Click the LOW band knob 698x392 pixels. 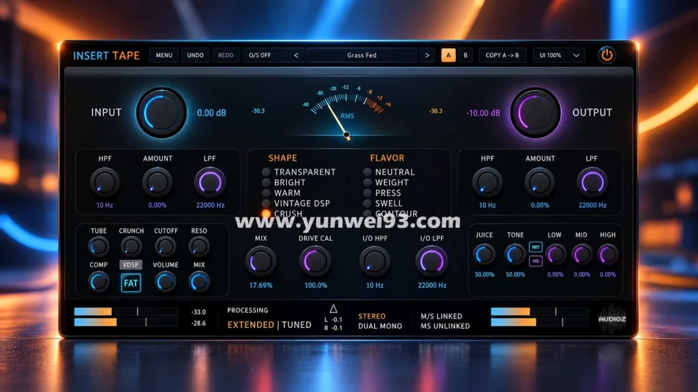(555, 255)
